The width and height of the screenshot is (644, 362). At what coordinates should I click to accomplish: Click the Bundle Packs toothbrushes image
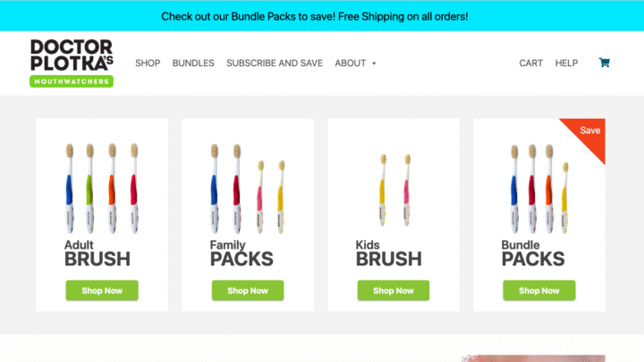pos(538,185)
